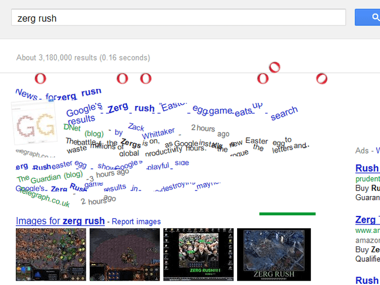Click the ZDNet (blog) source text
Viewport: 380px width, 285px height.
click(x=83, y=130)
